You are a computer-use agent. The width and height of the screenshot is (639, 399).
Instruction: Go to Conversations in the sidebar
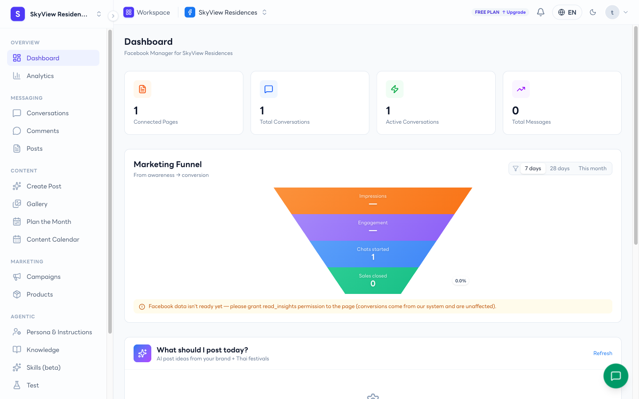pyautogui.click(x=53, y=113)
